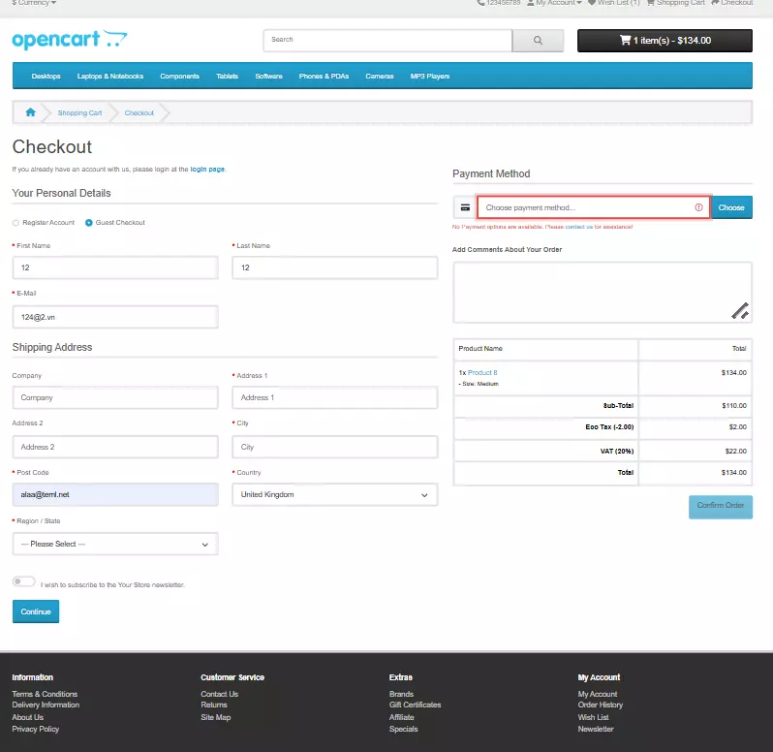Toggle the newsletter subscription switch

pos(23,581)
